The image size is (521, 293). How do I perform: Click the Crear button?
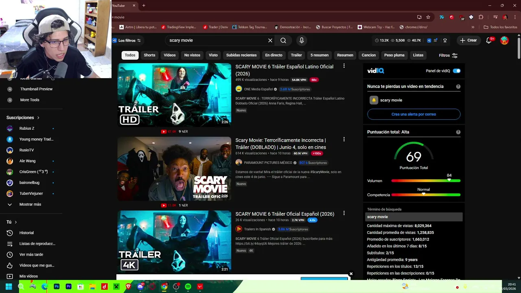pyautogui.click(x=468, y=40)
